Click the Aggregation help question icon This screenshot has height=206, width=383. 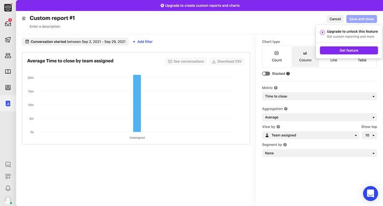click(x=286, y=109)
